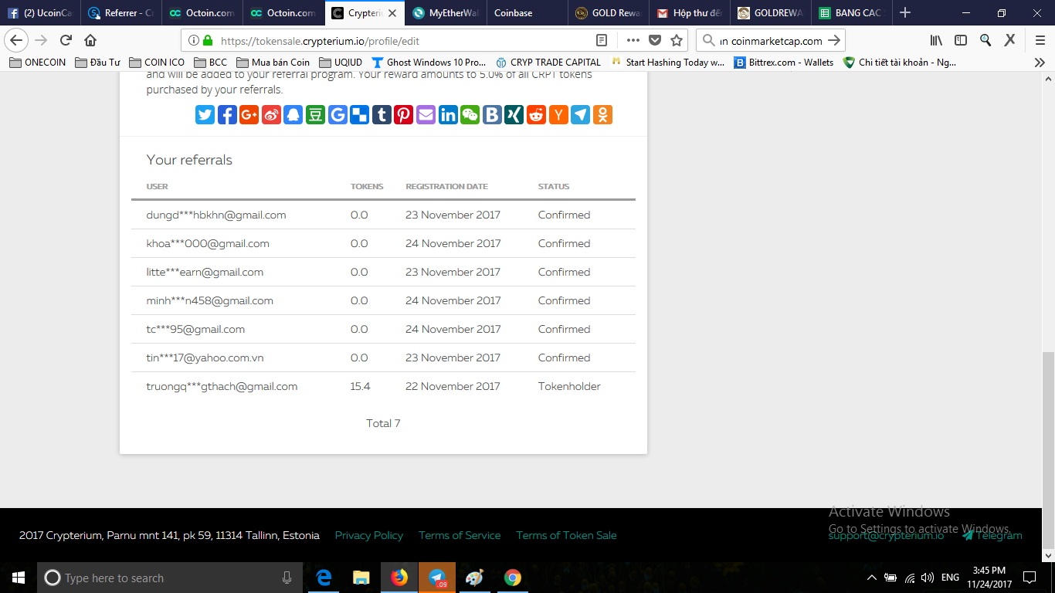Share via the WeChat icon
The image size is (1055, 593).
pos(470,115)
